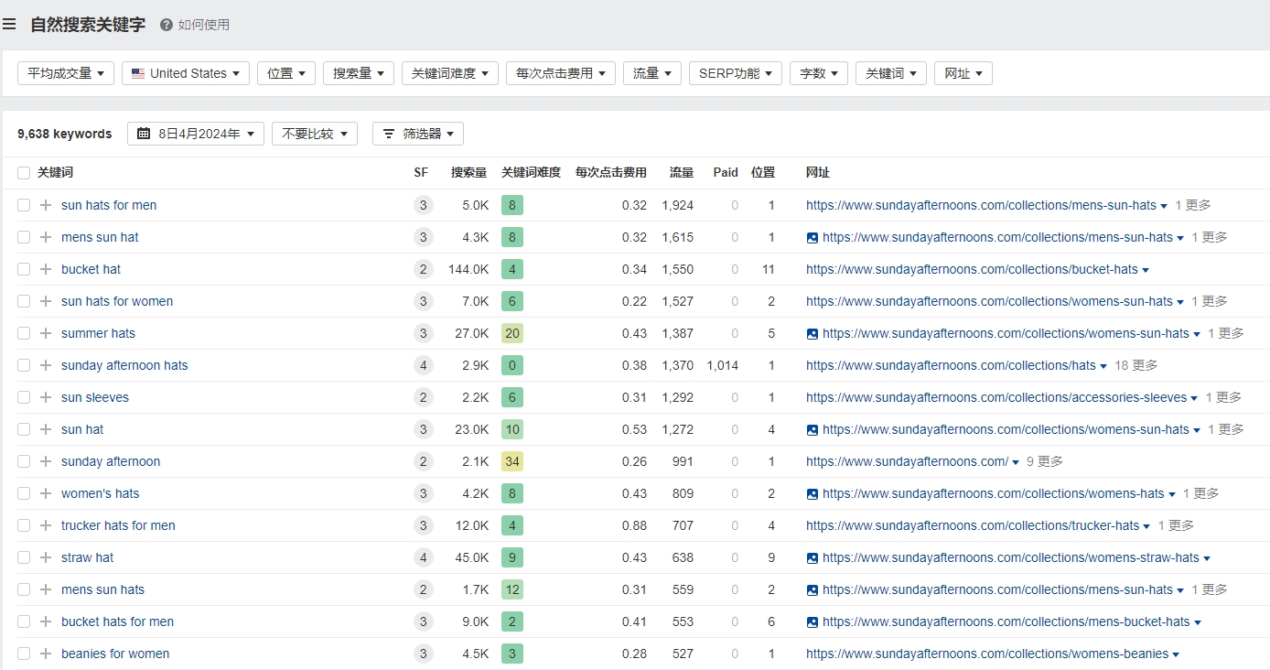Image resolution: width=1270 pixels, height=670 pixels.
Task: Click image icon beside bucket hats for men URL
Action: click(x=813, y=621)
